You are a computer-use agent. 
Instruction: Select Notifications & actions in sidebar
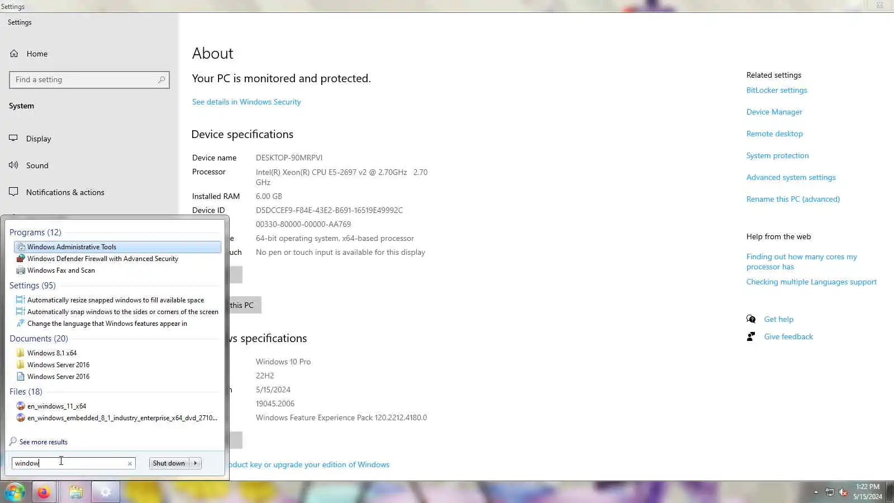65,192
